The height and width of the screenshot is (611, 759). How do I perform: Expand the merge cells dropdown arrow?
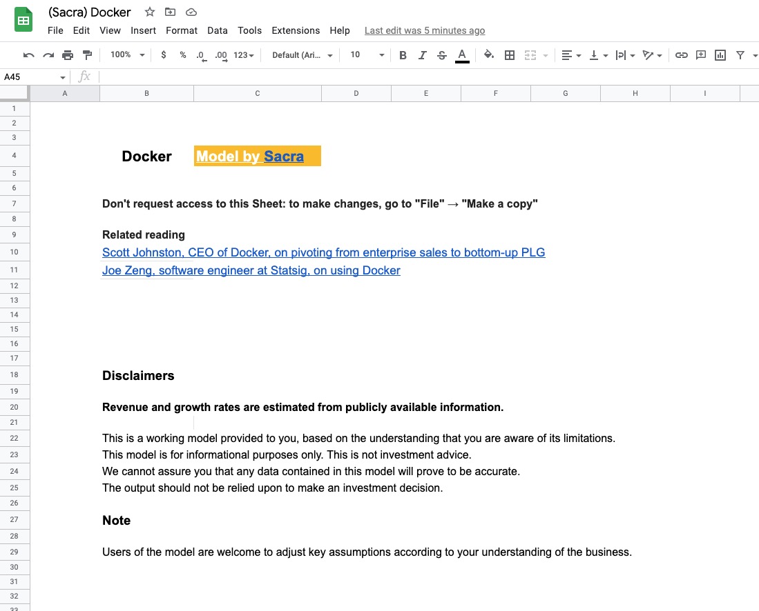pos(546,56)
